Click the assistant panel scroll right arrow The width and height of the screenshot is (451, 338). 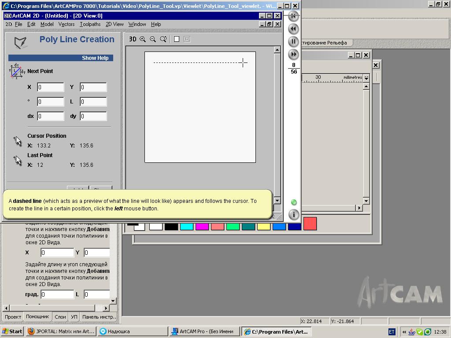(x=106, y=308)
